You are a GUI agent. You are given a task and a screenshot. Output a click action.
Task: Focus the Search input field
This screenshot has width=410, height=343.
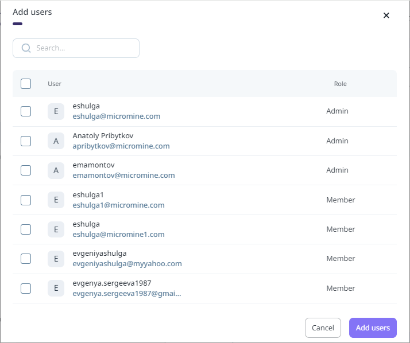click(83, 48)
